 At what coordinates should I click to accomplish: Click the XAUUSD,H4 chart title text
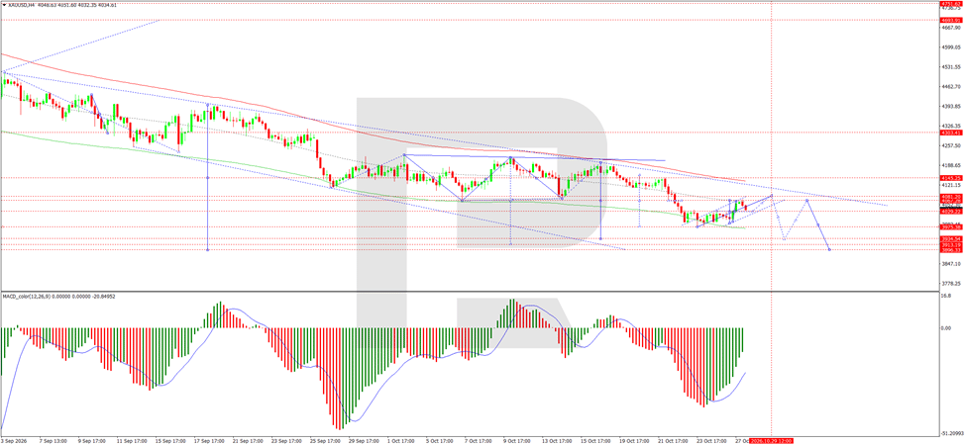click(20, 5)
